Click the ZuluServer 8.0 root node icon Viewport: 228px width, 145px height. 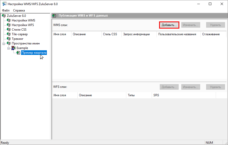[x=4, y=16]
